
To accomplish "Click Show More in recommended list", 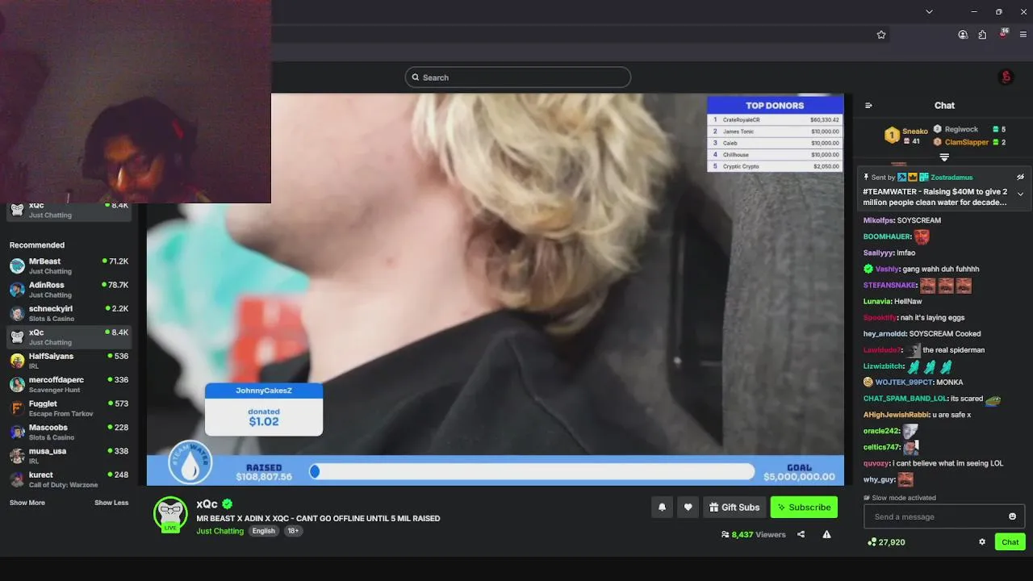I will (x=27, y=503).
